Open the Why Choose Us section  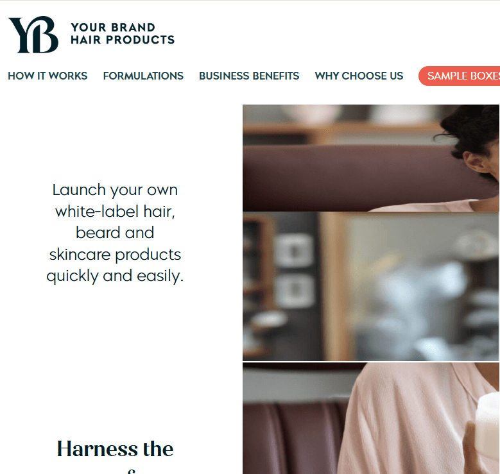coord(359,76)
